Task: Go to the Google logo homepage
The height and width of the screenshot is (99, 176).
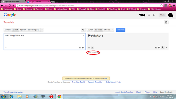Action: pos(10,15)
